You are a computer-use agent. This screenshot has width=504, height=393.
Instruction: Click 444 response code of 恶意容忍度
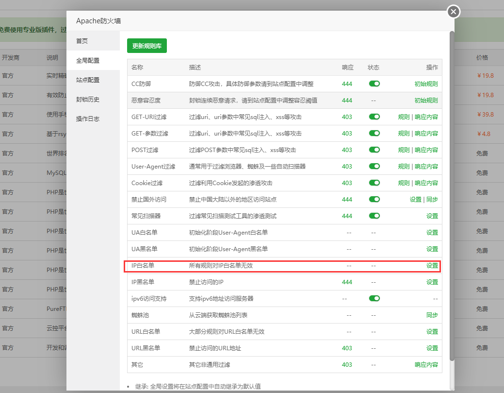tap(347, 101)
